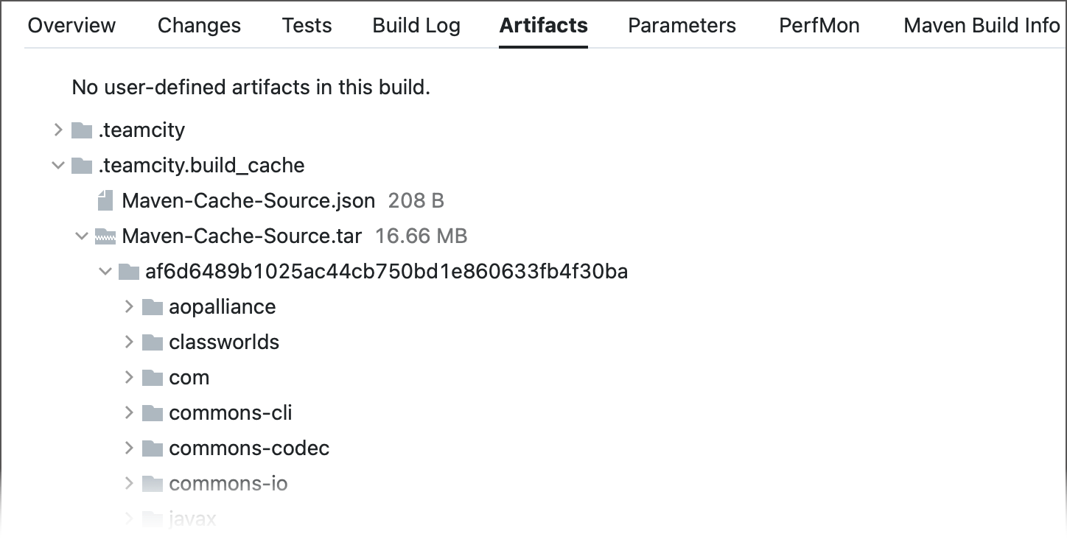
Task: Click the .teamcity folder icon
Action: pos(81,130)
